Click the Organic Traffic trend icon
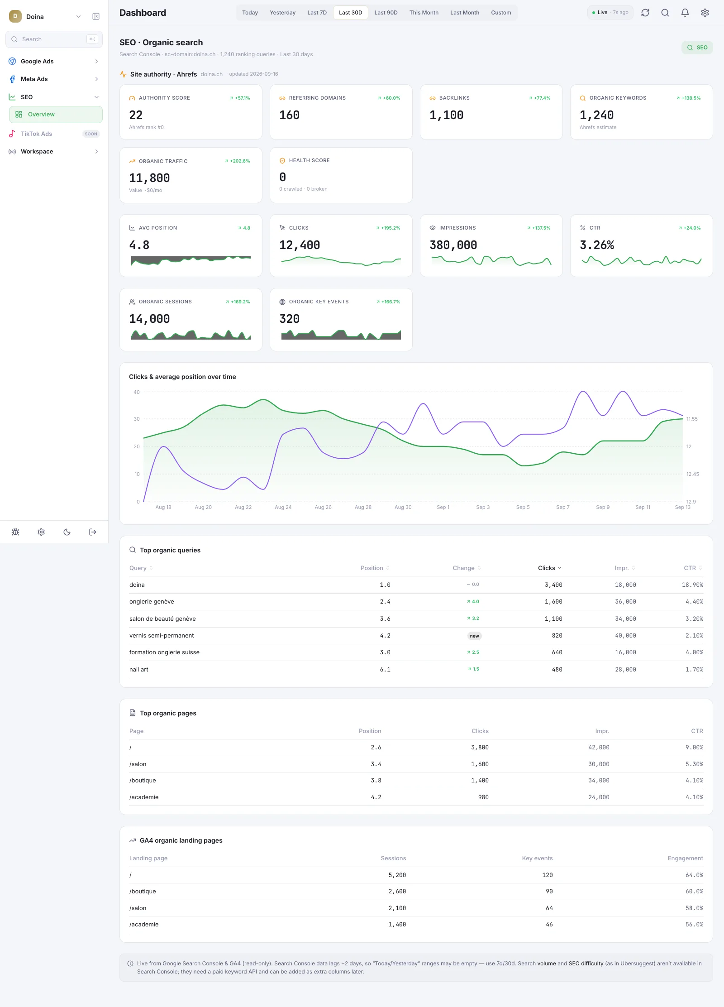The height and width of the screenshot is (1007, 724). (x=132, y=161)
